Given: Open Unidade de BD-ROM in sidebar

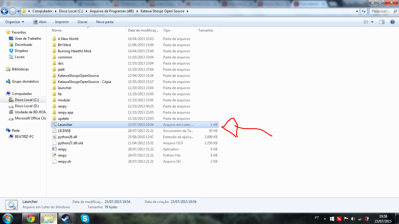Looking at the screenshot, I should click(30, 112).
